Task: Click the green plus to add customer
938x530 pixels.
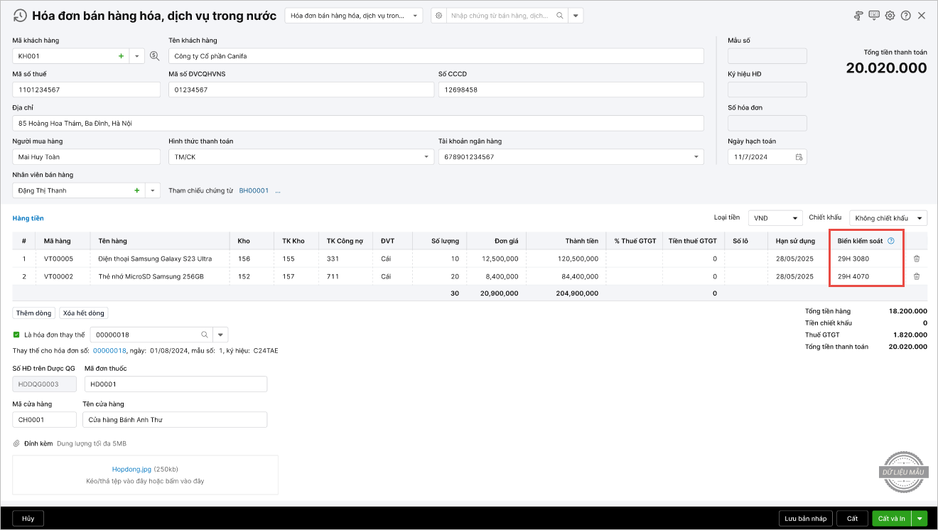Action: (x=121, y=55)
